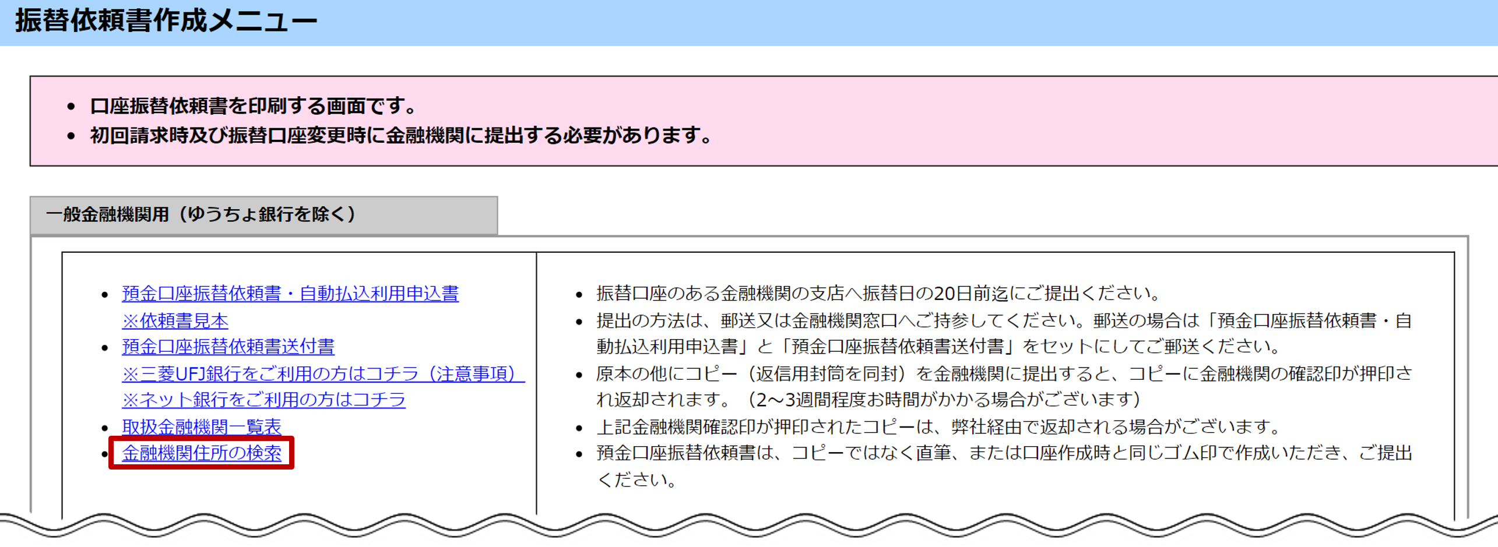Viewport: 1498px width, 547px height.
Task: Open the 取扱金融機関一覧表 list link
Action: 201,427
